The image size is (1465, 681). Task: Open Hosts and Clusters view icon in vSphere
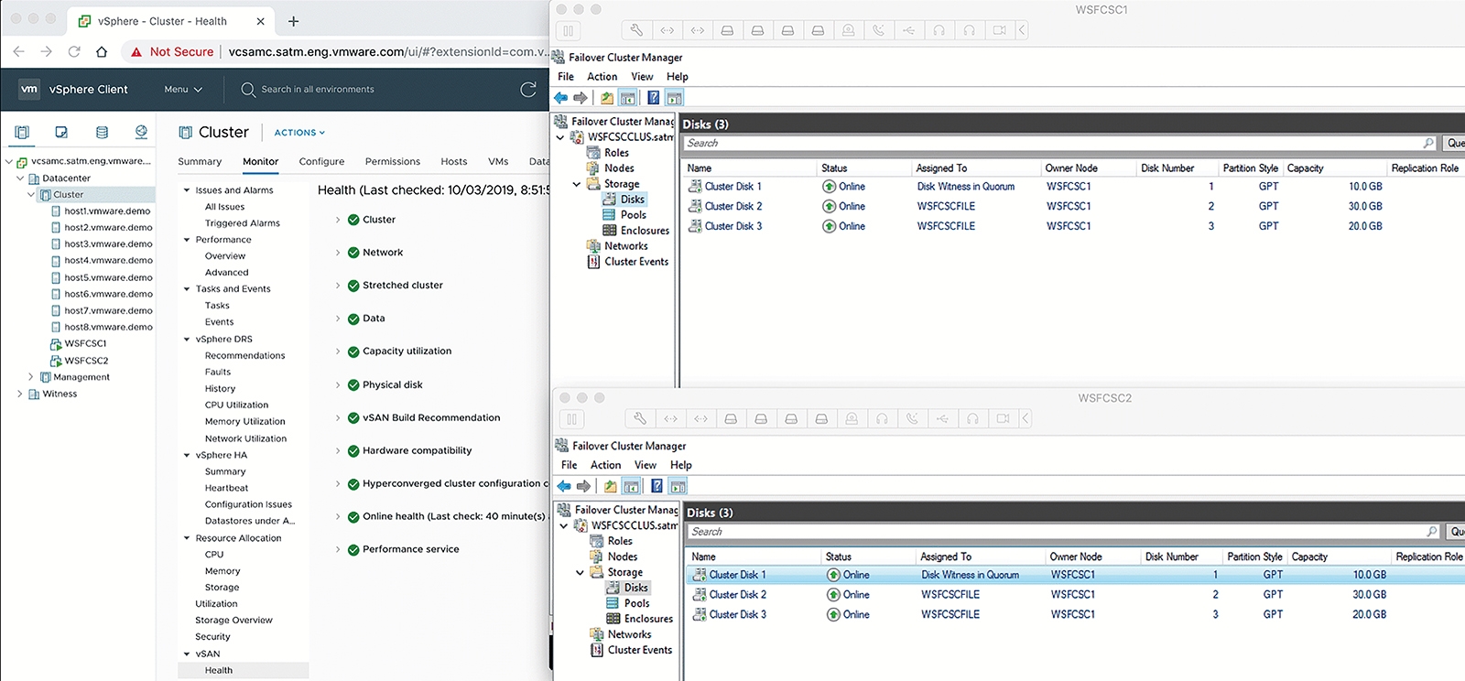22,132
